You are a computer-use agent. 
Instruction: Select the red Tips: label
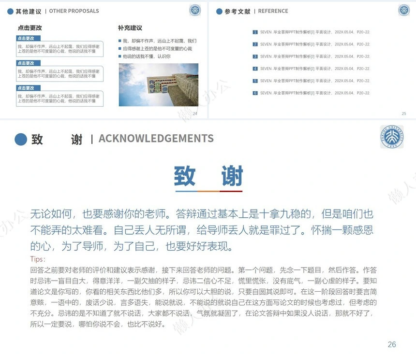[x=38, y=259]
